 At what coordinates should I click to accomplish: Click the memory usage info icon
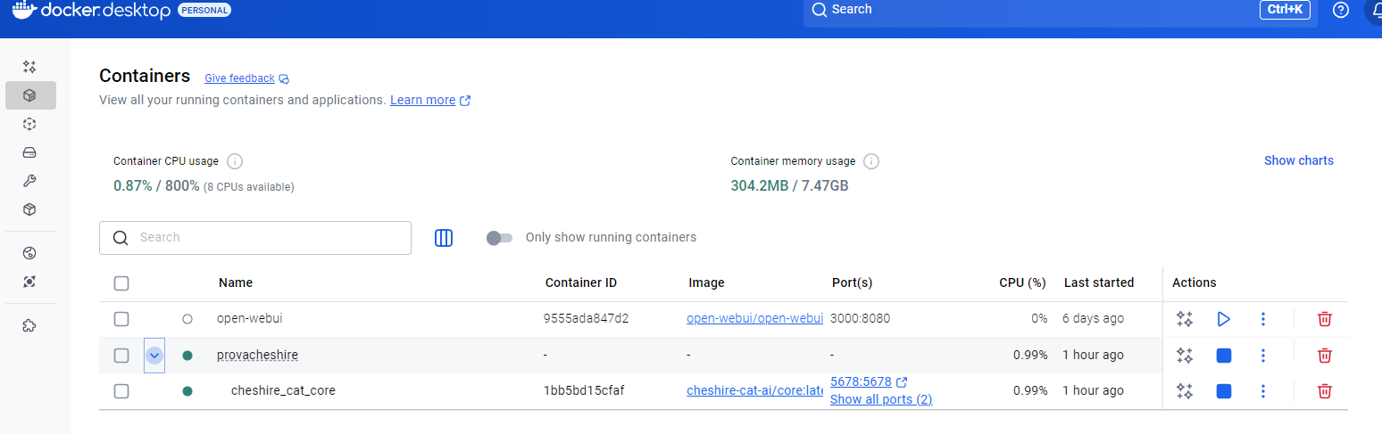coord(871,161)
